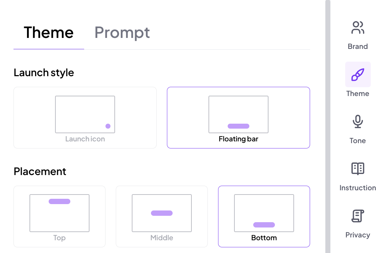
Task: Open the Privacy scroll document icon
Action: click(358, 216)
